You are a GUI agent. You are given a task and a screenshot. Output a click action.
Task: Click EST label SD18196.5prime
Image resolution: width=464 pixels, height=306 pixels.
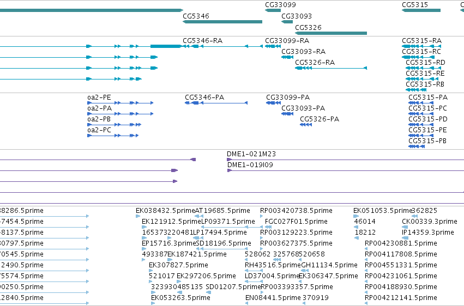pyautogui.click(x=224, y=244)
